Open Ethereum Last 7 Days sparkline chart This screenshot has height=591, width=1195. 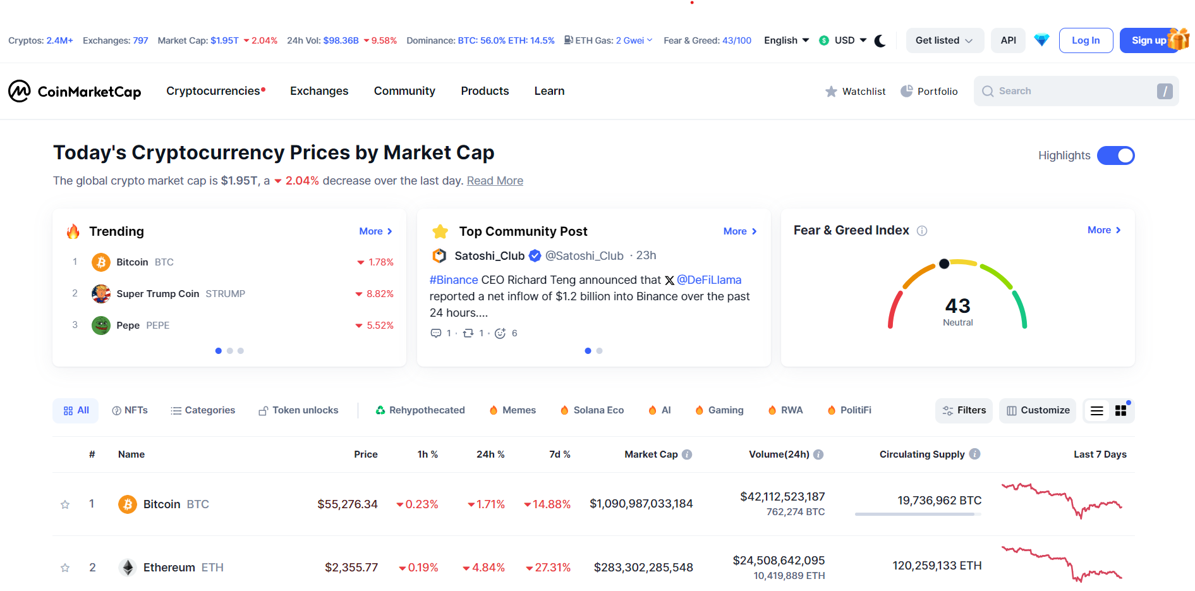pos(1062,564)
